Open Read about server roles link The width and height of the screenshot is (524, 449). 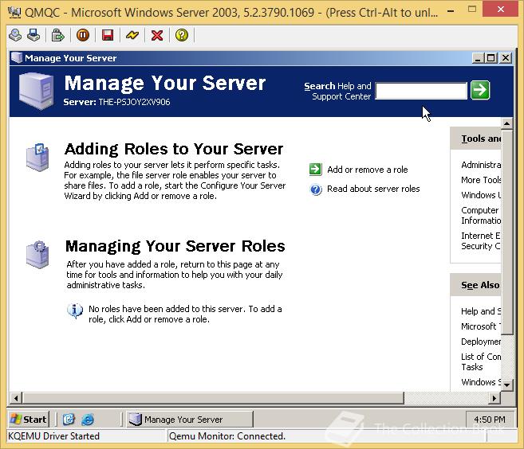373,189
